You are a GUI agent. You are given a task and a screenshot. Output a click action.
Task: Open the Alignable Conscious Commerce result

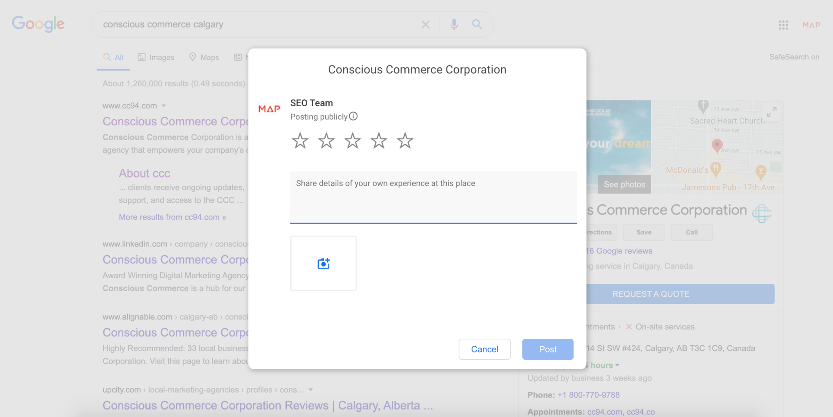tap(175, 332)
